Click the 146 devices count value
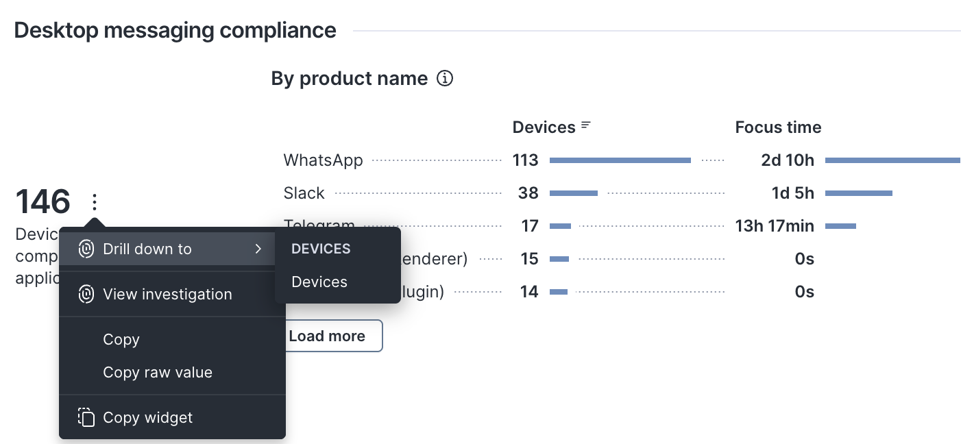This screenshot has width=961, height=444. 43,202
